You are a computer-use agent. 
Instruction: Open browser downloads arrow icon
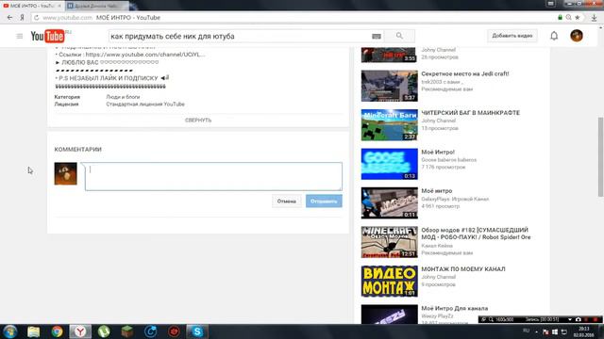click(594, 17)
